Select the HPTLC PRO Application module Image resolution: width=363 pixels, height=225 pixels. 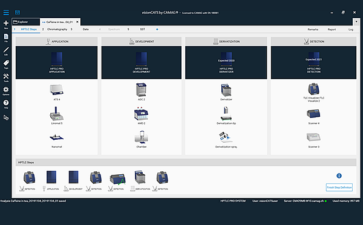pos(57,62)
